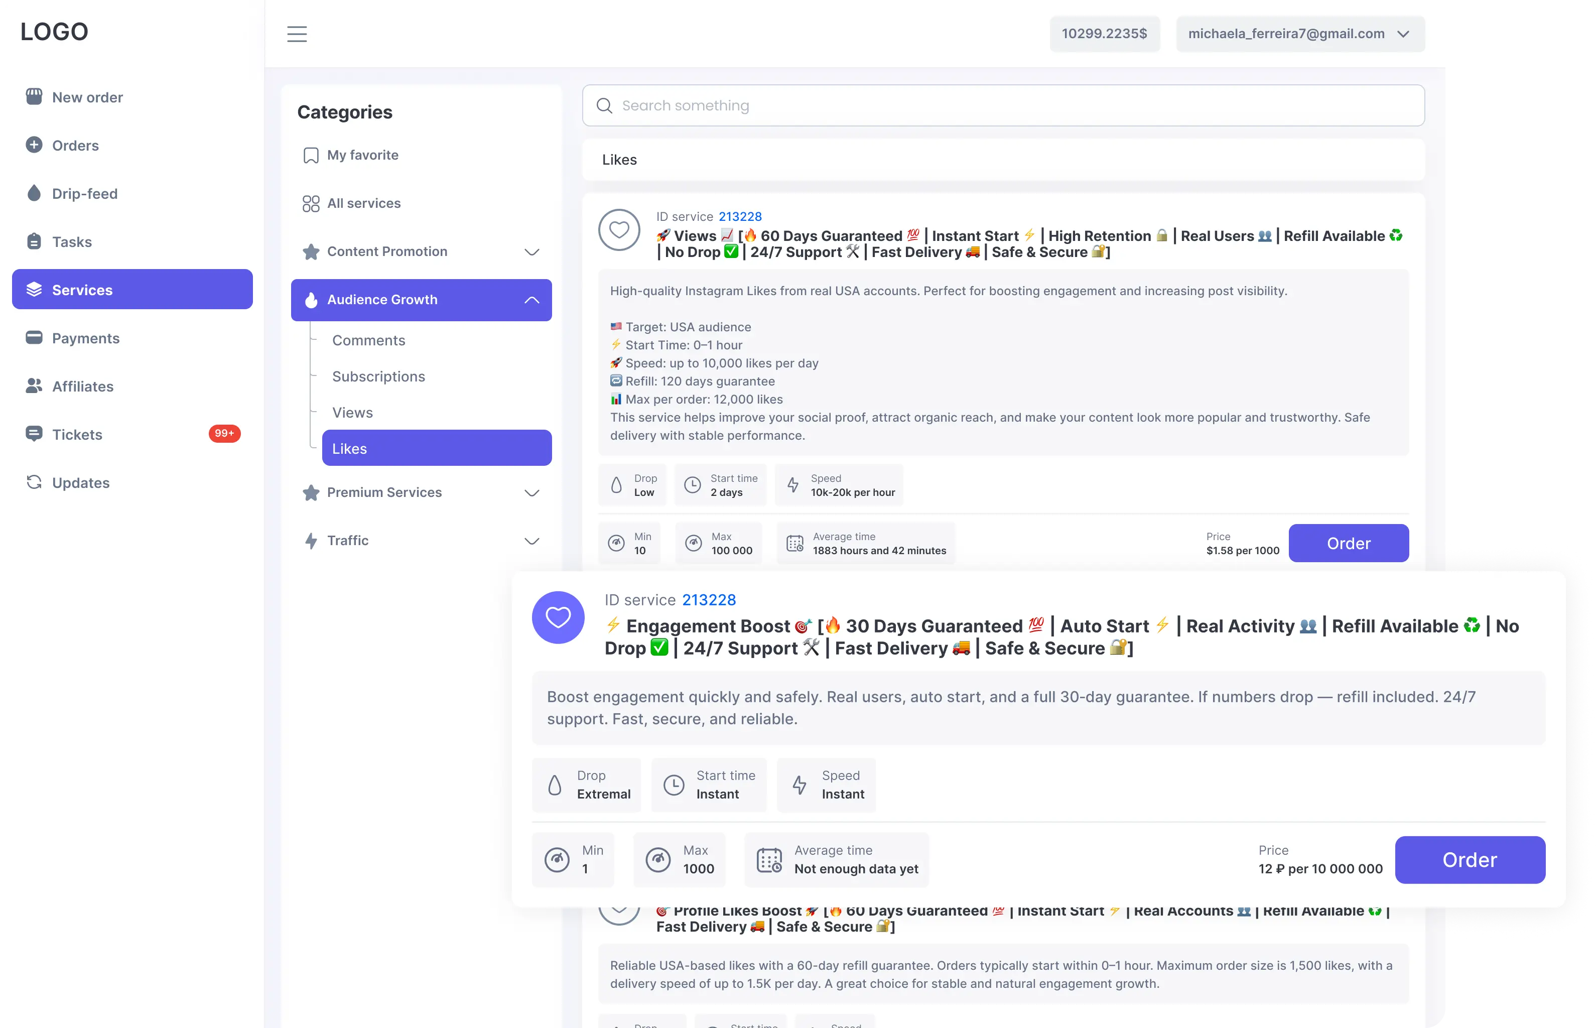Unfavorite the Engagement Boost service
This screenshot has width=1596, height=1028.
coord(558,617)
